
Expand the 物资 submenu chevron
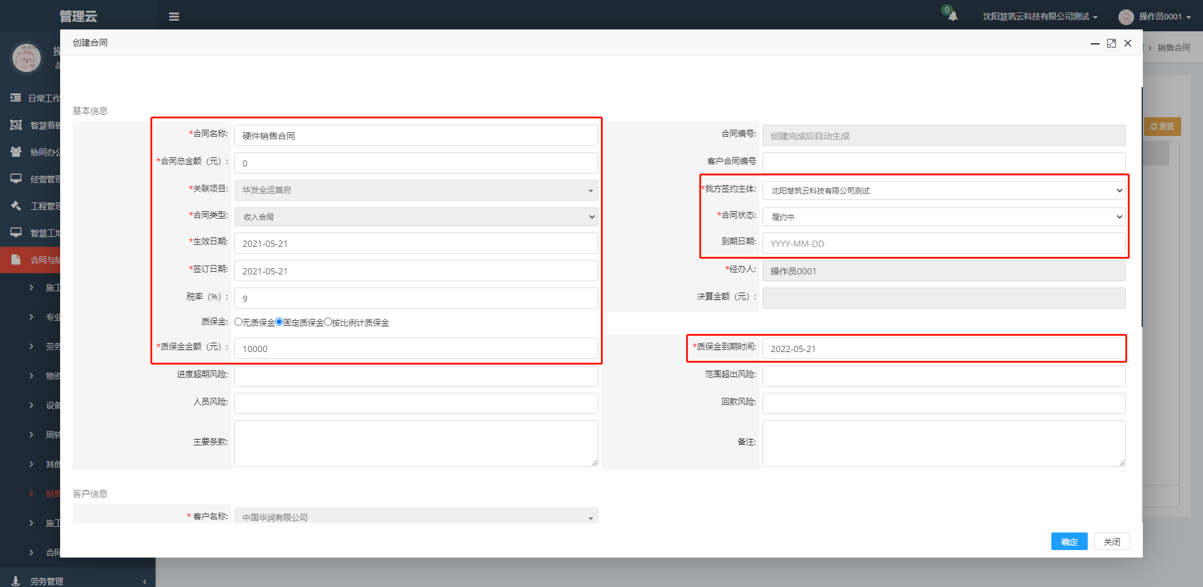(x=31, y=376)
